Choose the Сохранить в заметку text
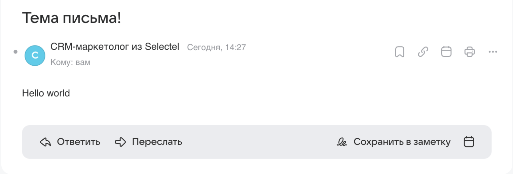513x174 pixels. pyautogui.click(x=402, y=142)
